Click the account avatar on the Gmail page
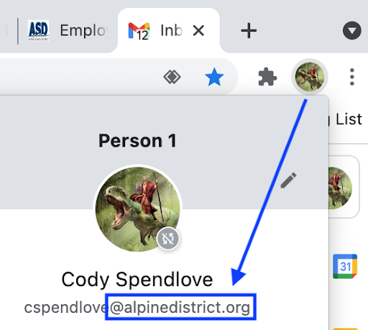 340,188
